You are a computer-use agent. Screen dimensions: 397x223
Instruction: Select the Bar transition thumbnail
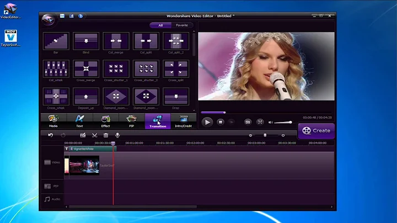click(x=56, y=41)
